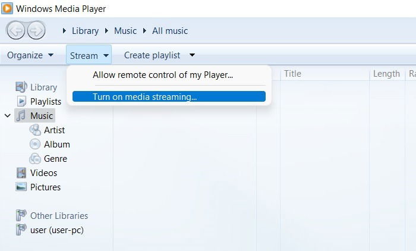The height and width of the screenshot is (251, 416).
Task: Go to All music in the breadcrumb
Action: point(170,30)
